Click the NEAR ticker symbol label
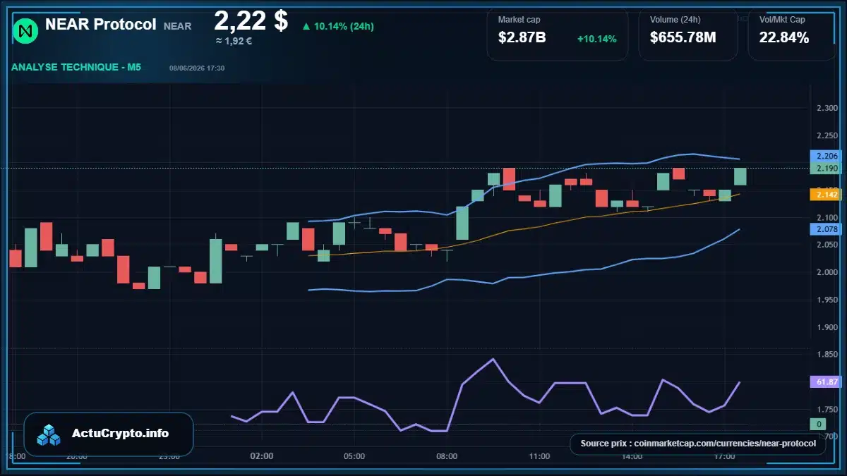 point(177,26)
